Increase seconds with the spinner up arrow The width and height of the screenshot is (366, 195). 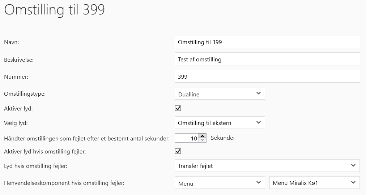[203, 136]
